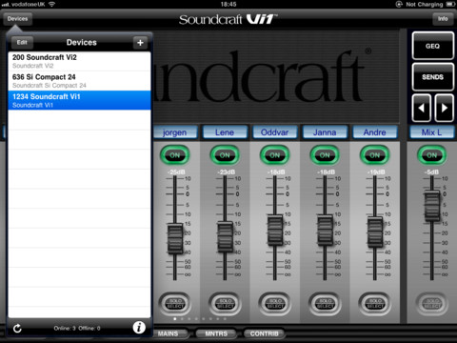Screen dimensions: 457x343
Task: Toggle ON button for Mix L
Action: coord(431,155)
